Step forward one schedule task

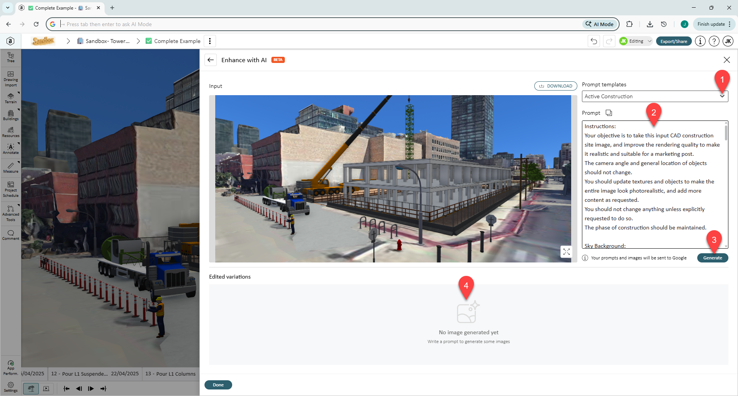(x=91, y=389)
